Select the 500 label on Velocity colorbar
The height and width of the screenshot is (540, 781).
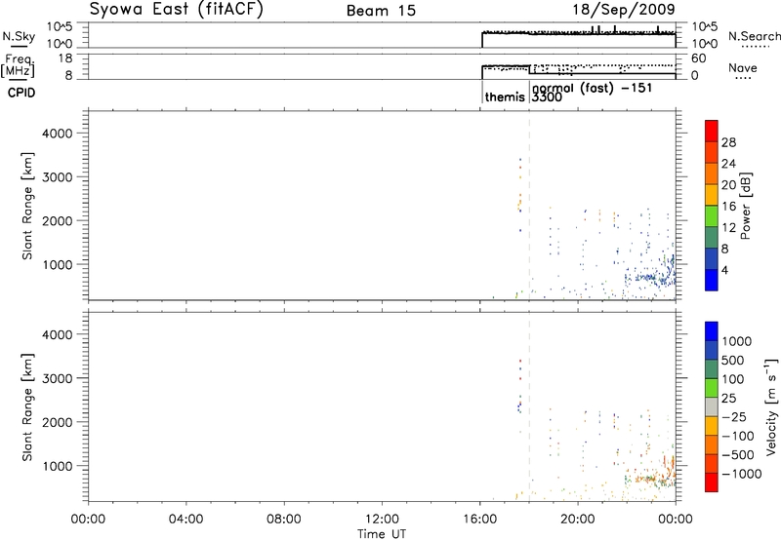coord(733,360)
